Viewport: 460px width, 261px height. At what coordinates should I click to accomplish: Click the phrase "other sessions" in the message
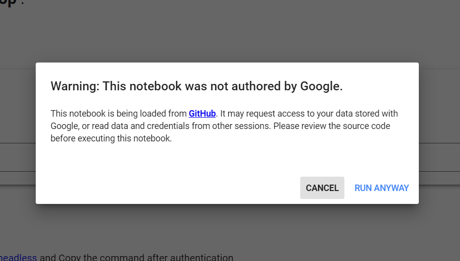(242, 126)
